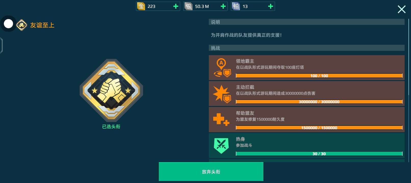Add silver with the green plus
The height and width of the screenshot is (183, 411).
pos(223,6)
